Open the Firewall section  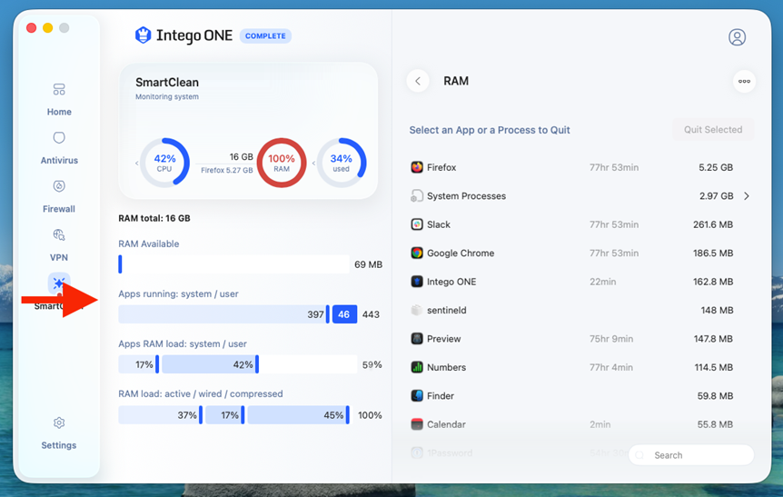pyautogui.click(x=59, y=197)
